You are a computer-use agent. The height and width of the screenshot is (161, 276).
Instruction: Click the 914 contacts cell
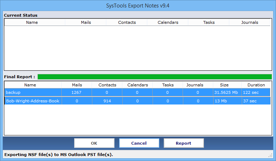(x=107, y=101)
